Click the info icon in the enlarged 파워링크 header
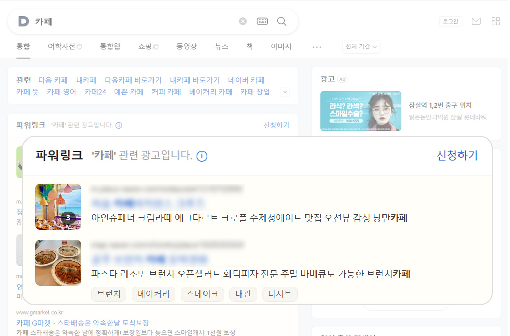 (x=201, y=156)
